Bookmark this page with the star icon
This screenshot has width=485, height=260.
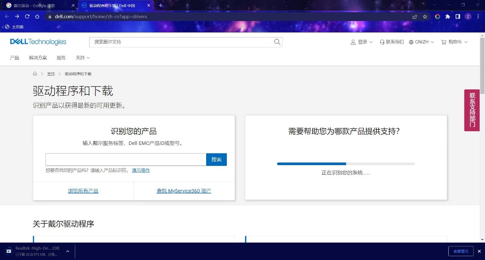[425, 16]
